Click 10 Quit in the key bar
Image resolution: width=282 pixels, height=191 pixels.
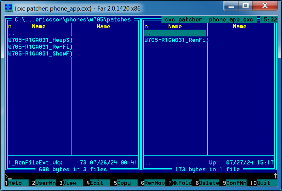click(x=264, y=183)
